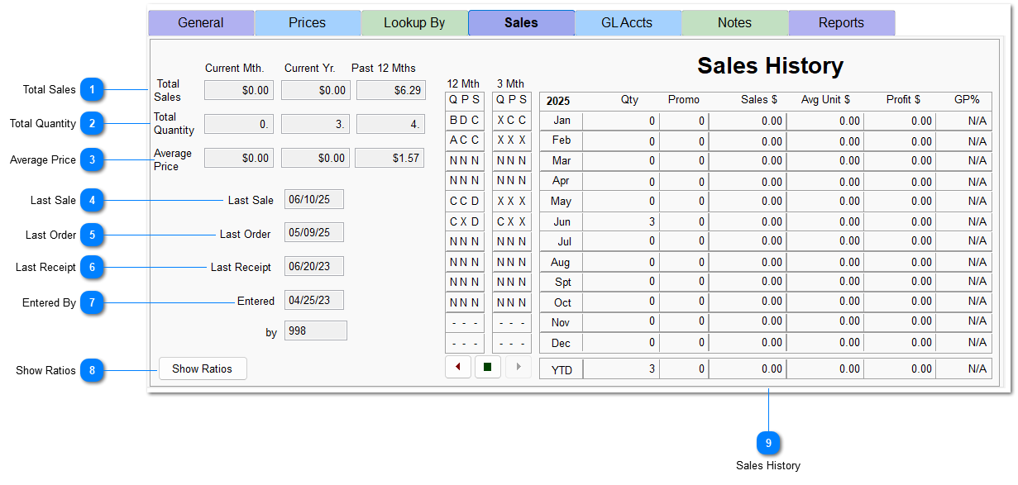Click the green stop square navigation control
Image resolution: width=1018 pixels, height=485 pixels.
[488, 366]
